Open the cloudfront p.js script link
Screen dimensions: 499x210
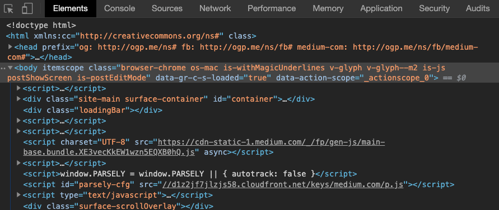click(x=283, y=184)
